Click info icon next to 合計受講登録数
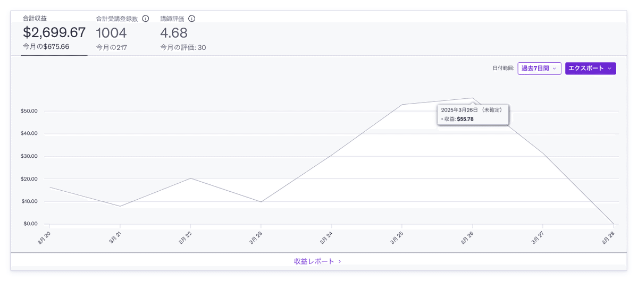 pos(146,19)
